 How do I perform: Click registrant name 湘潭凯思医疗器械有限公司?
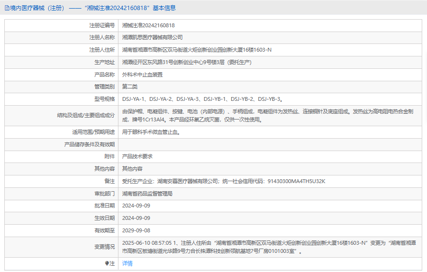152,37
